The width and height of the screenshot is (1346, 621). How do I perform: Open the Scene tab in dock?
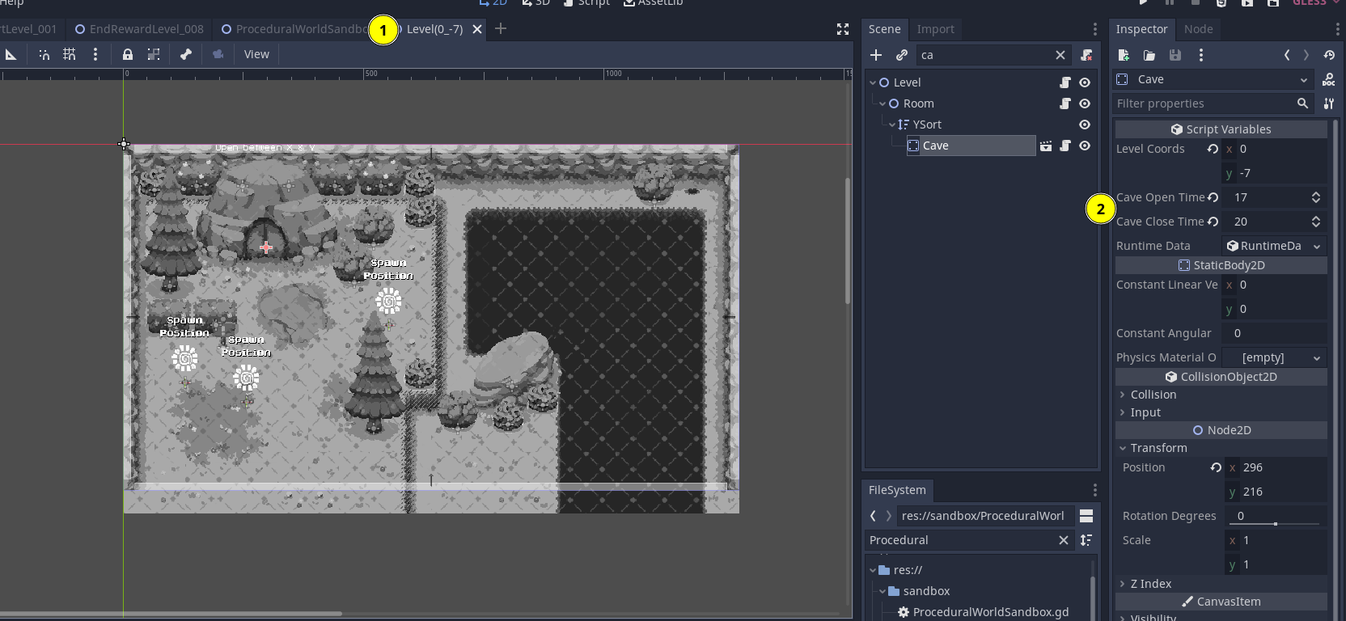(884, 29)
